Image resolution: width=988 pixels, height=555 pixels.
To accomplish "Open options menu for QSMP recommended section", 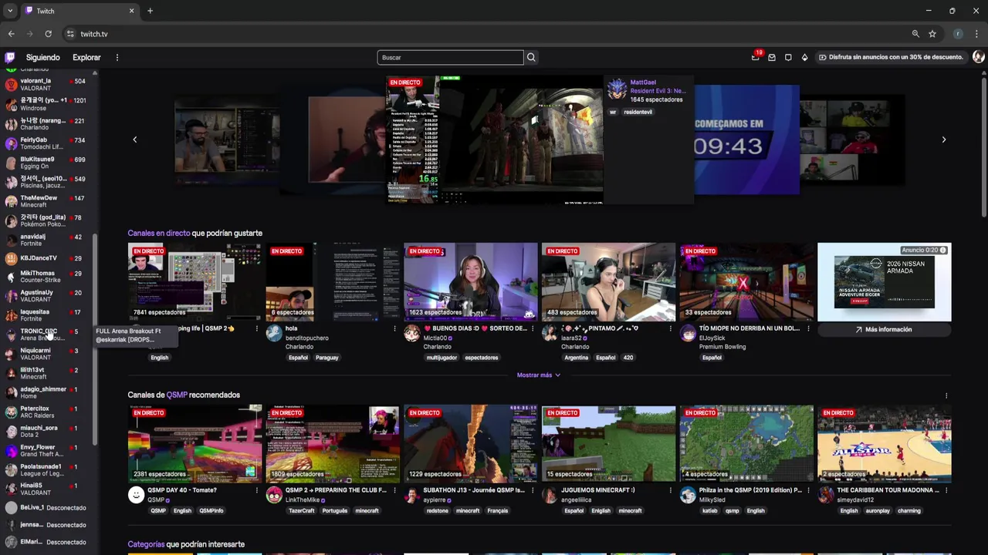I will coord(946,395).
